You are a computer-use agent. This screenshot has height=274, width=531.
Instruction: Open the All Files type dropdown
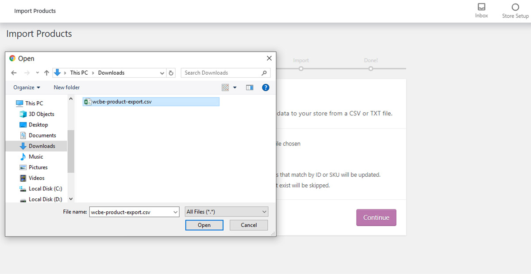click(226, 212)
